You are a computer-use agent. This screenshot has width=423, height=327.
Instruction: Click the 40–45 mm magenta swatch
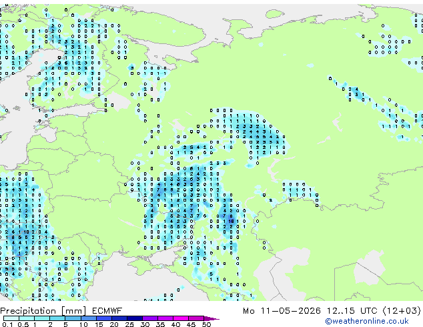tap(181, 318)
